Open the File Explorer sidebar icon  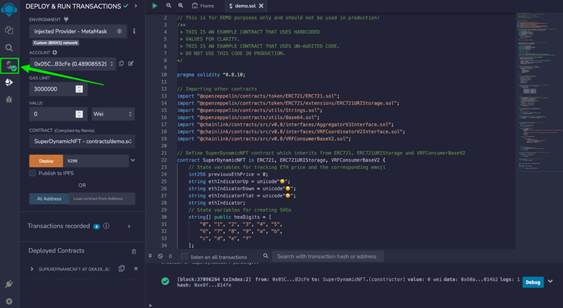point(9,30)
